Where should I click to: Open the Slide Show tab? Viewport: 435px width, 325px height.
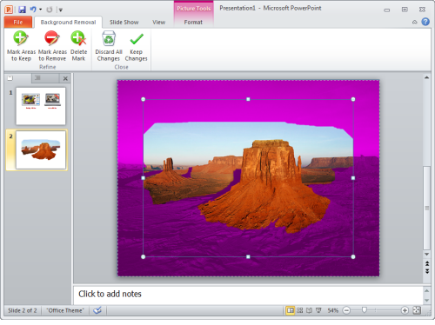tap(124, 22)
